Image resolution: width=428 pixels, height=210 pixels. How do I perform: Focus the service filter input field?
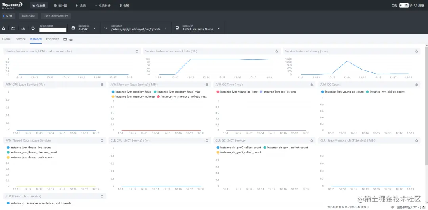coord(53,30)
